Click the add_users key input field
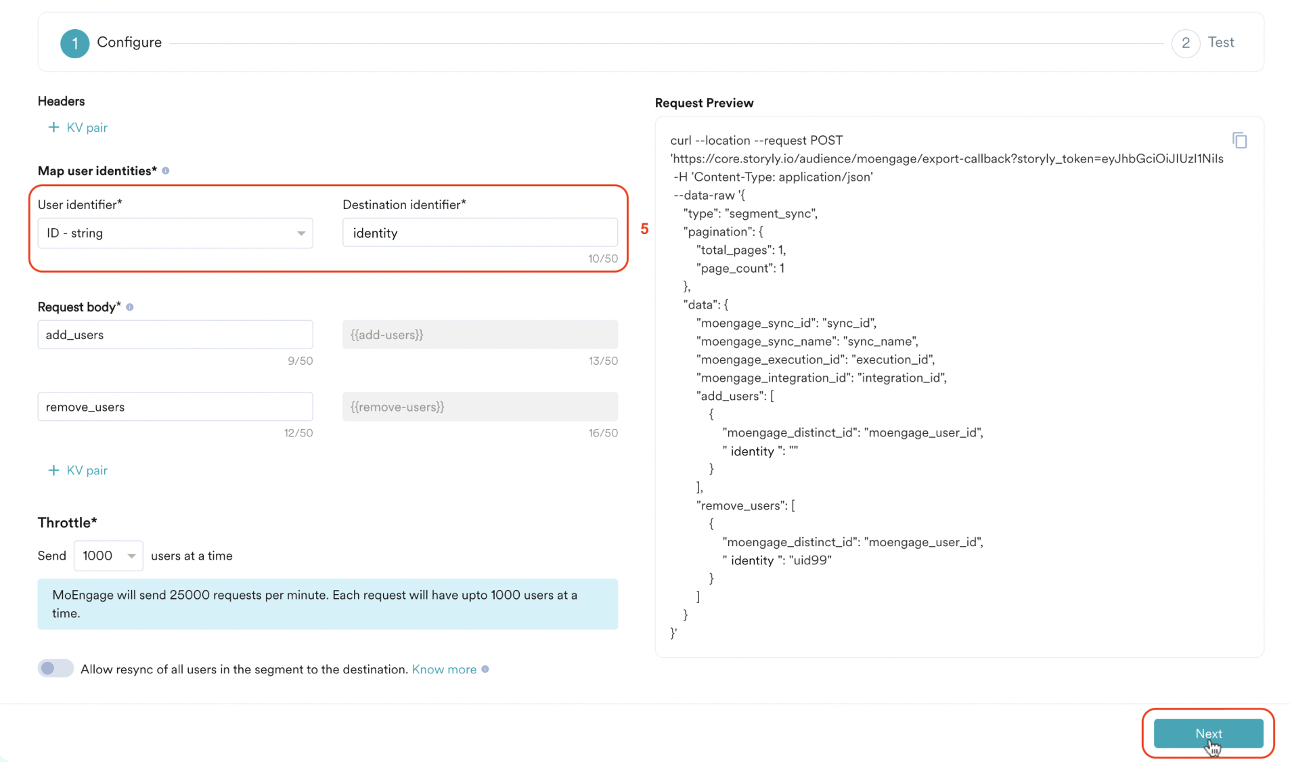1290x762 pixels. (x=175, y=335)
